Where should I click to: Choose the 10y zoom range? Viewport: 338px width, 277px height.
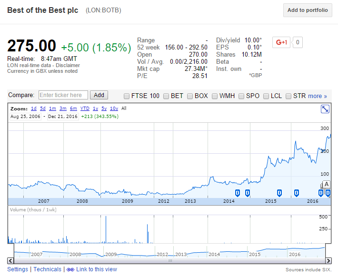coord(114,109)
